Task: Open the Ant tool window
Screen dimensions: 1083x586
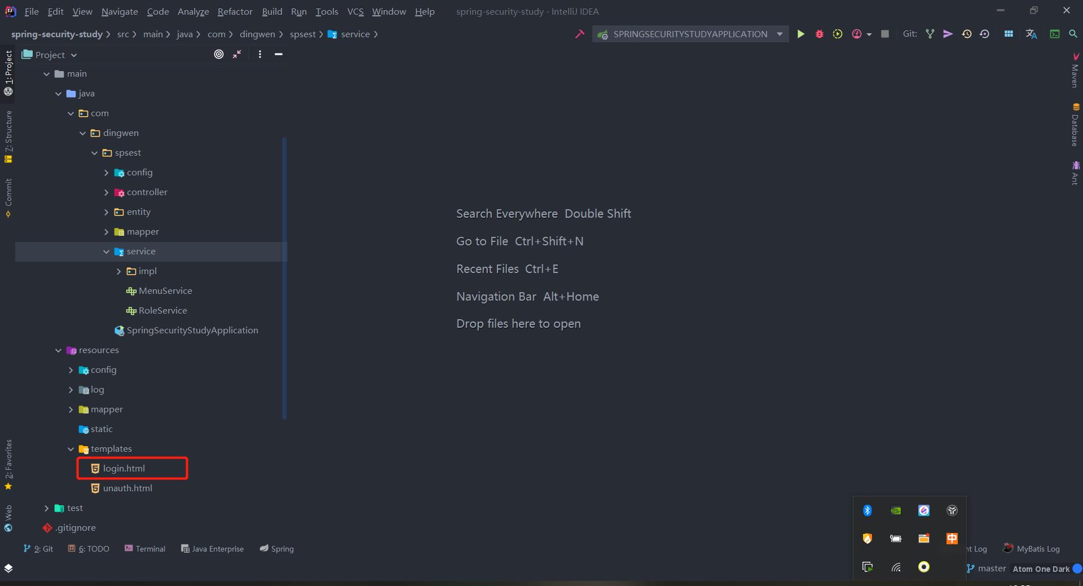Action: tap(1076, 173)
